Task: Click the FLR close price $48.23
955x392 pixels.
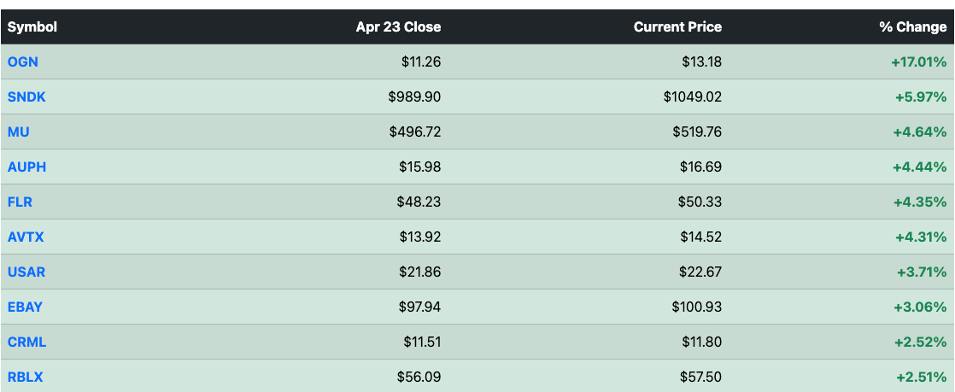Action: click(x=419, y=202)
